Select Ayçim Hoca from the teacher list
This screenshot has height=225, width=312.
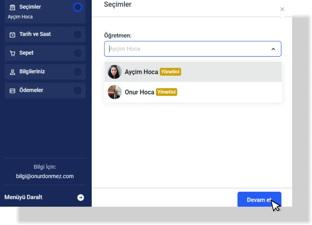(x=142, y=72)
